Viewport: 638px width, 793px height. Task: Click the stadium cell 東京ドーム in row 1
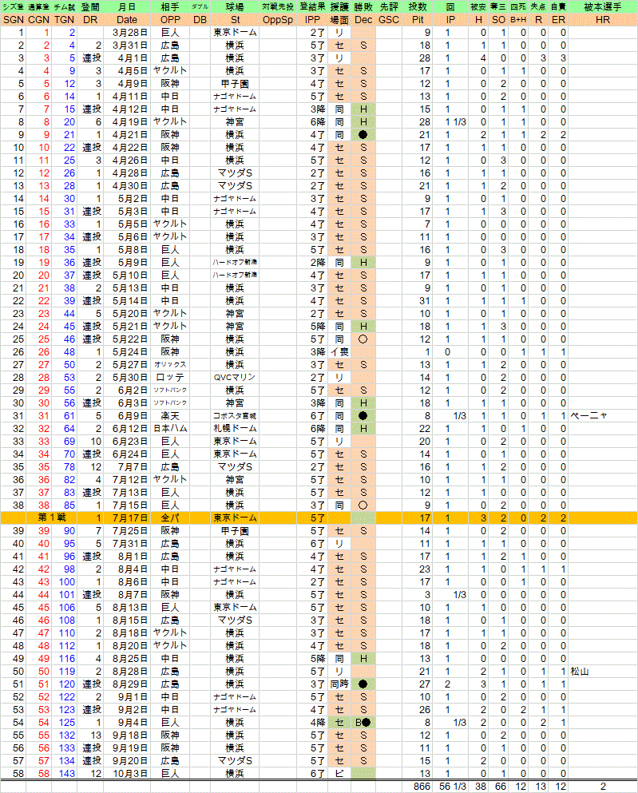235,33
